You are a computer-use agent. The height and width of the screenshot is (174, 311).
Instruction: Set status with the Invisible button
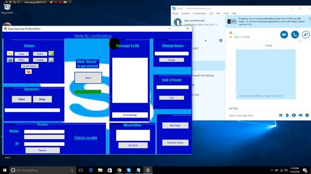click(x=40, y=60)
